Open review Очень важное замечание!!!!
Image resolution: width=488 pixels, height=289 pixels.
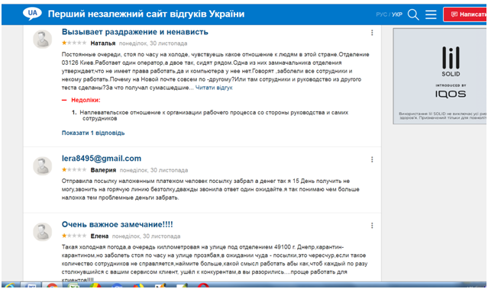[x=118, y=224]
